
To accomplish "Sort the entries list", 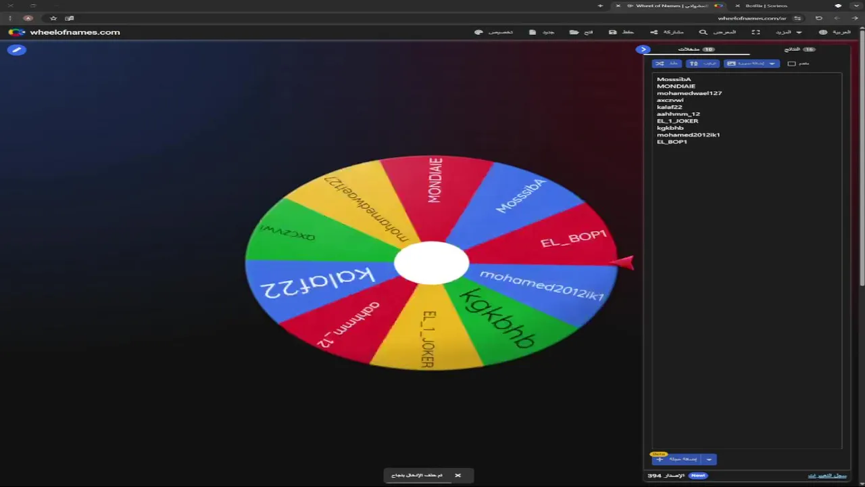I will [703, 64].
